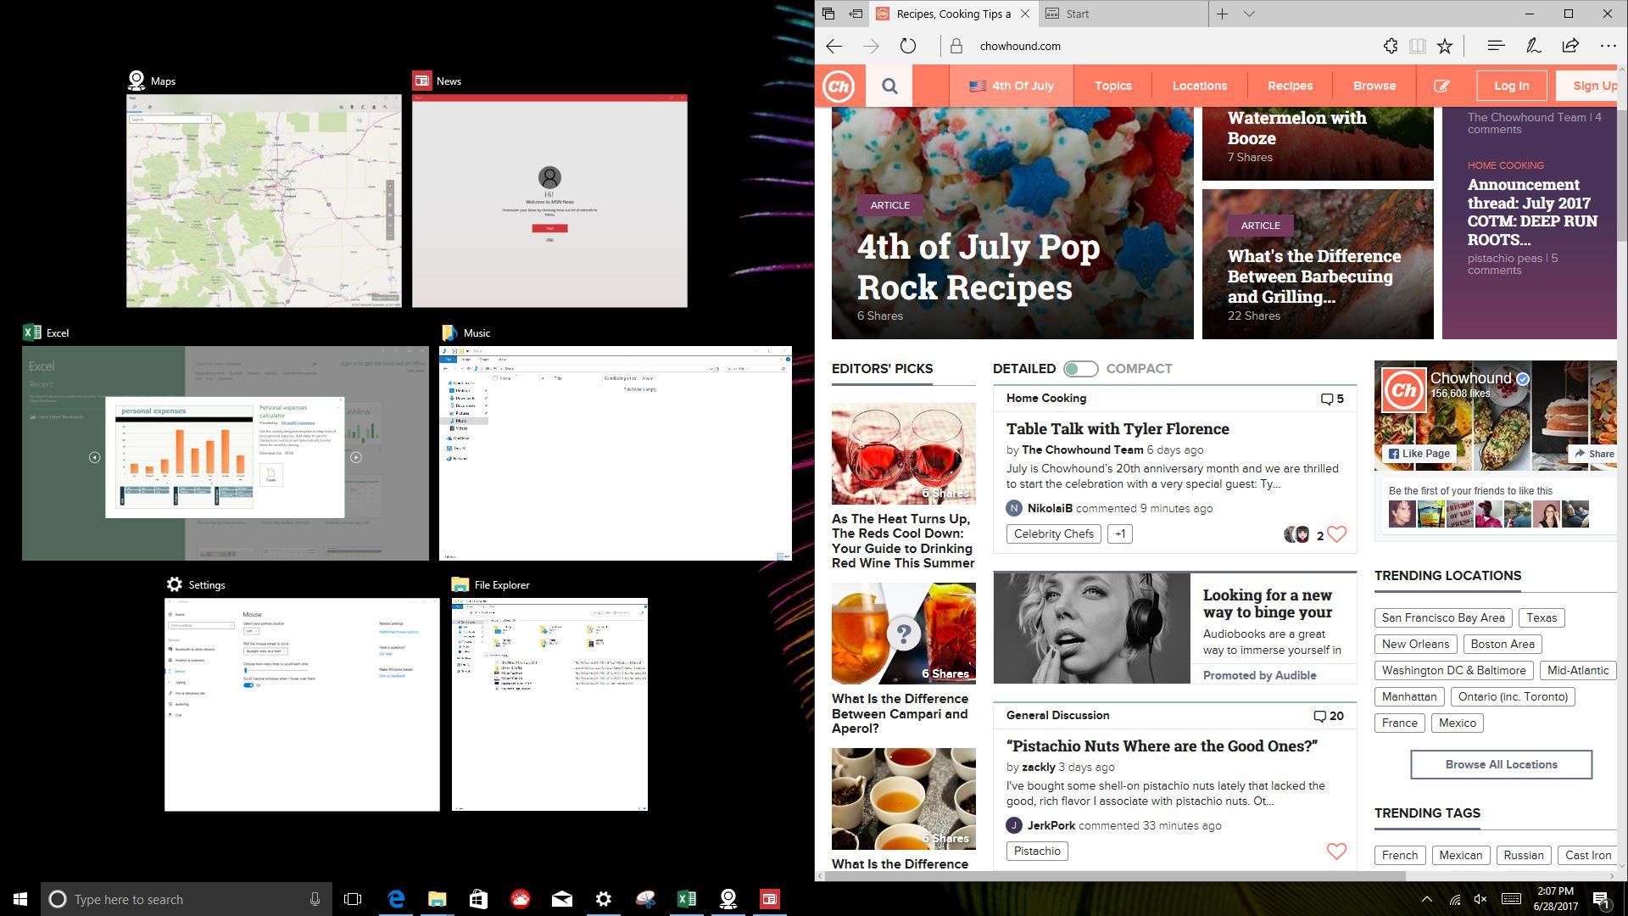Switch to the Start tab
Viewport: 1628px width, 916px height.
1123,14
